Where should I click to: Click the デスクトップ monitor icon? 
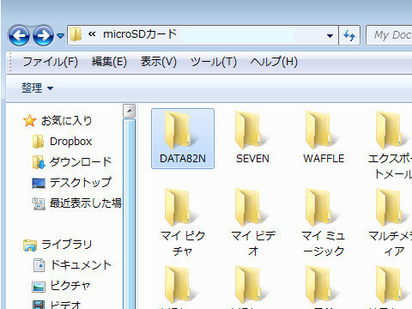coord(39,183)
